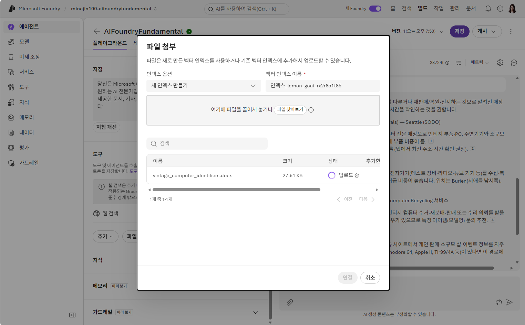Click the 연결 button in dialog
Viewport: 525px width, 325px height.
click(x=348, y=278)
